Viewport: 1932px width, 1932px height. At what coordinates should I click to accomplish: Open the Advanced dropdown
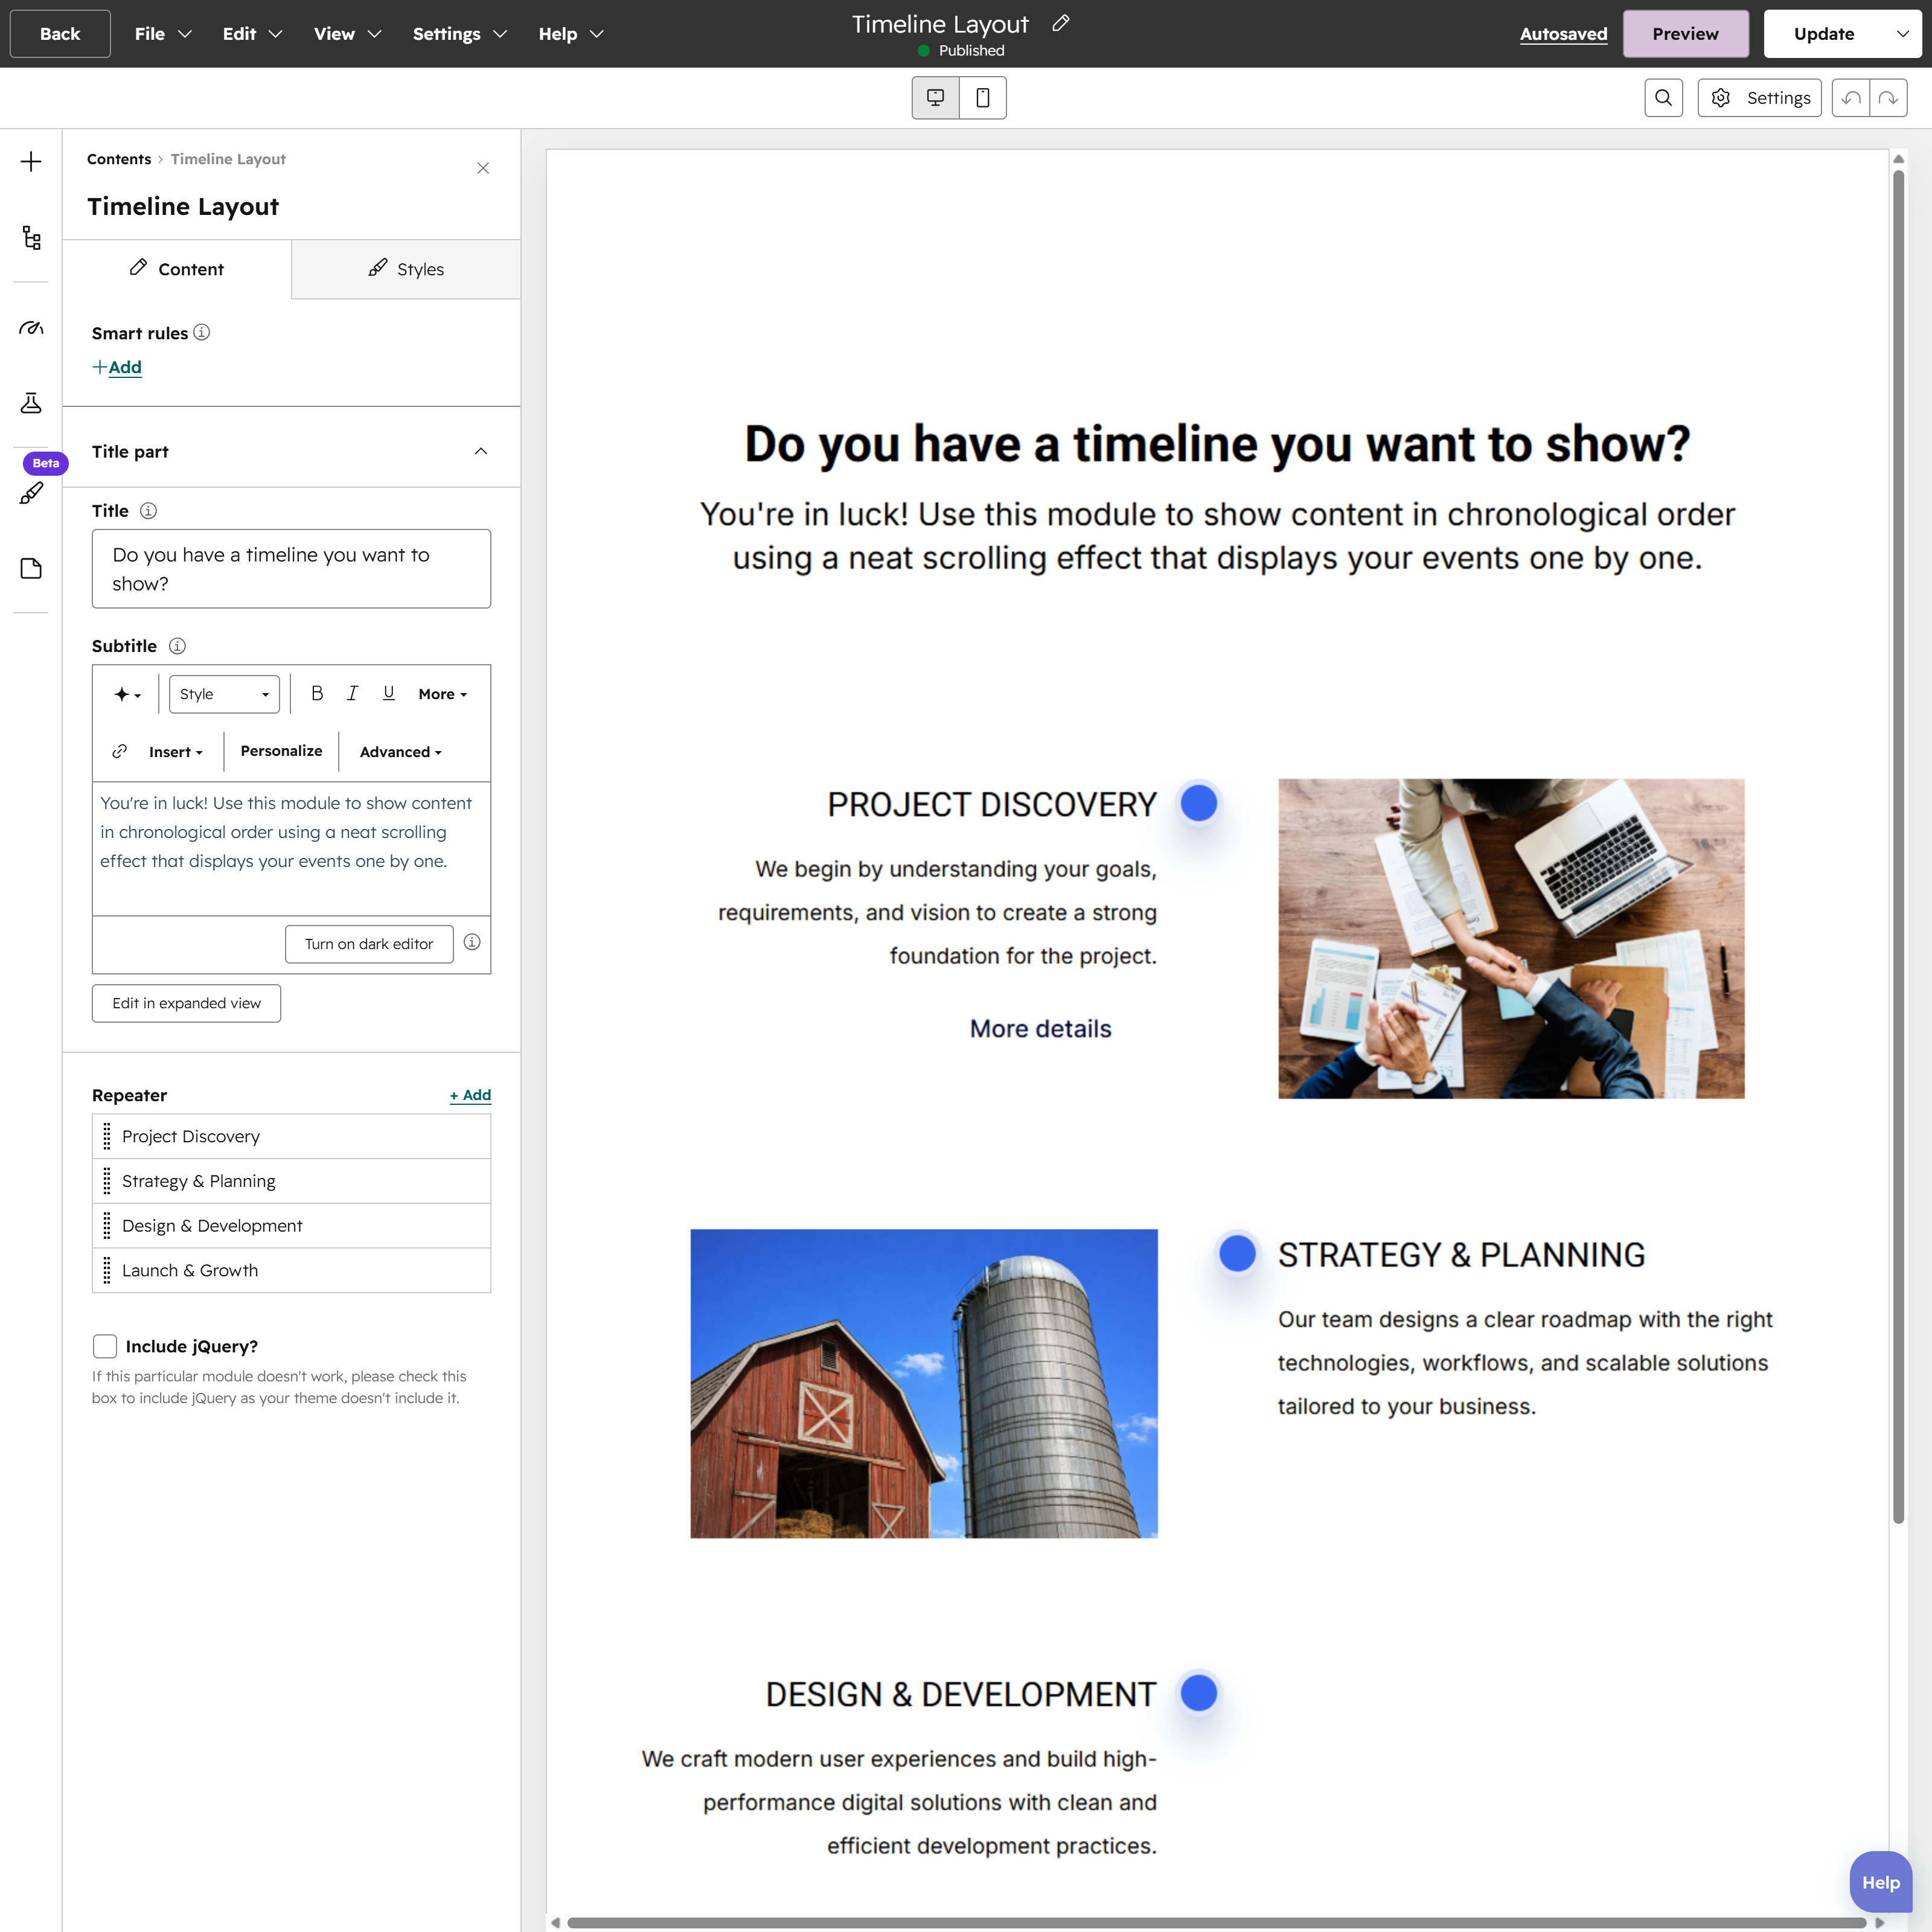coord(400,752)
